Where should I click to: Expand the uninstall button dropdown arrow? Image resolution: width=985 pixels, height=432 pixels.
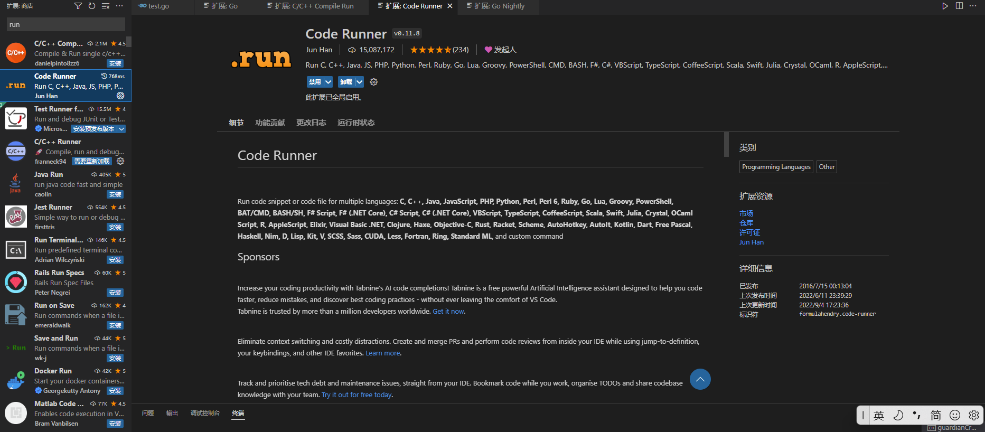[359, 82]
